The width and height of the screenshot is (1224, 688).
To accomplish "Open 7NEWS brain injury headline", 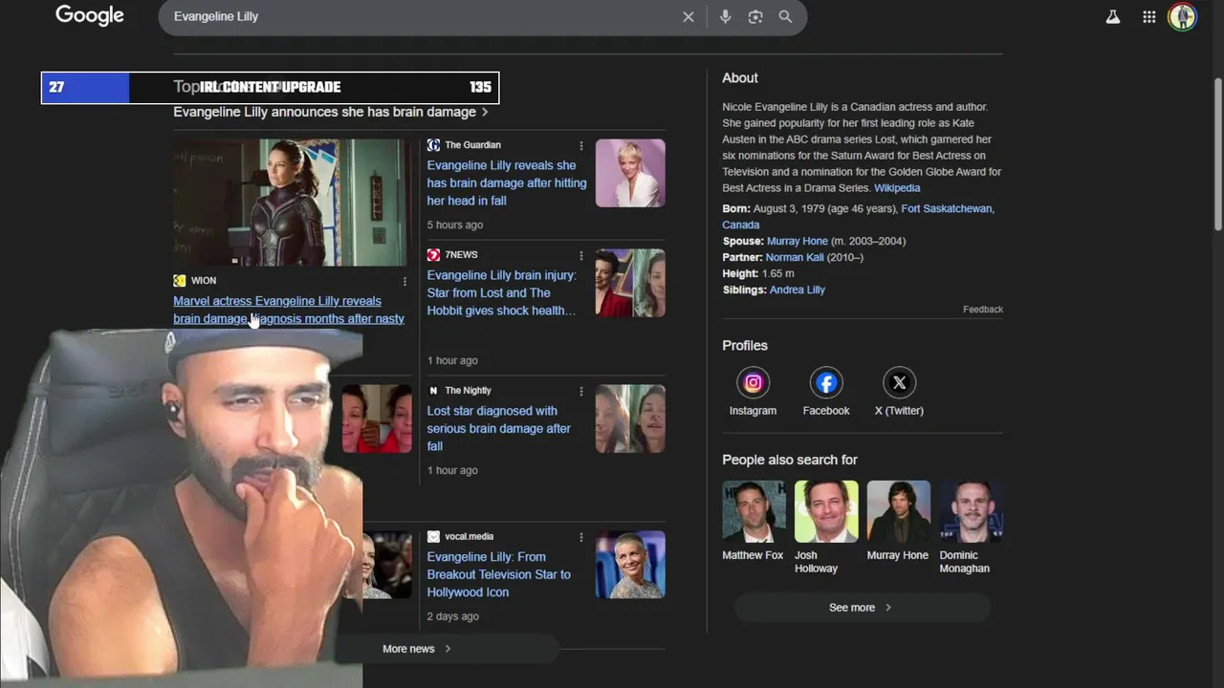I will pos(501,292).
